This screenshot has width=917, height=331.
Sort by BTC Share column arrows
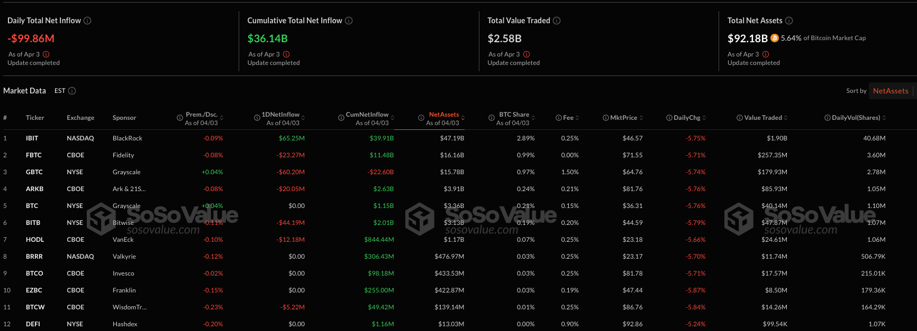533,118
